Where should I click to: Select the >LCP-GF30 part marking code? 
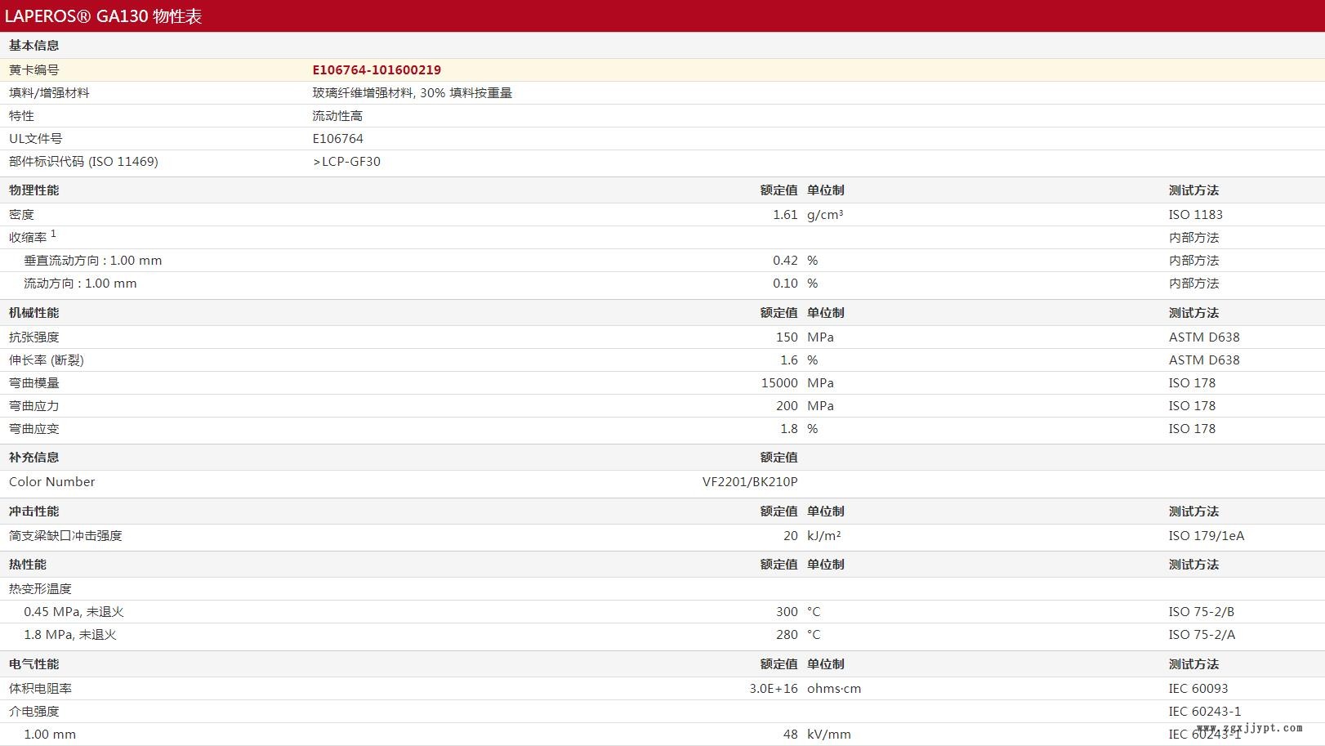click(x=346, y=162)
